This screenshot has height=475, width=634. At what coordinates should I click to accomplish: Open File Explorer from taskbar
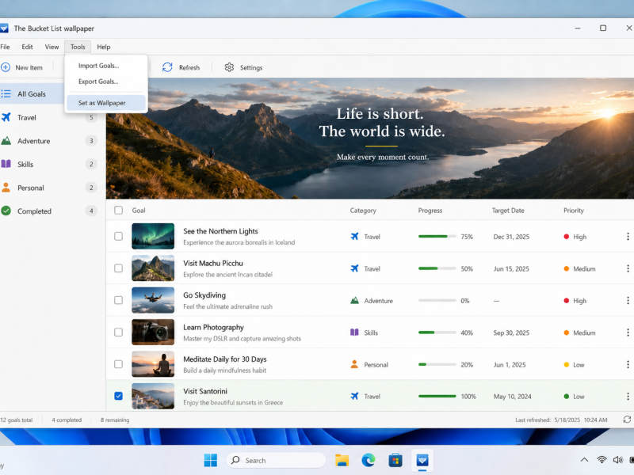pos(342,460)
